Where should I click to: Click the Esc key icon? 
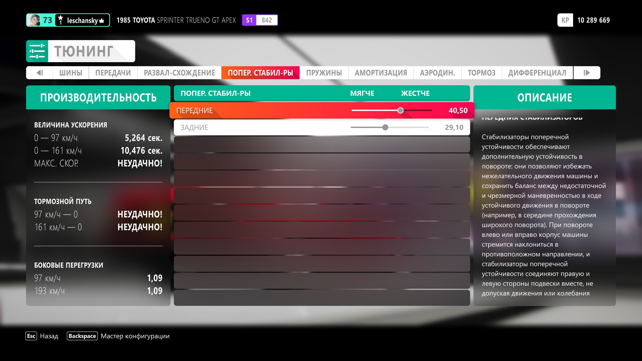31,336
